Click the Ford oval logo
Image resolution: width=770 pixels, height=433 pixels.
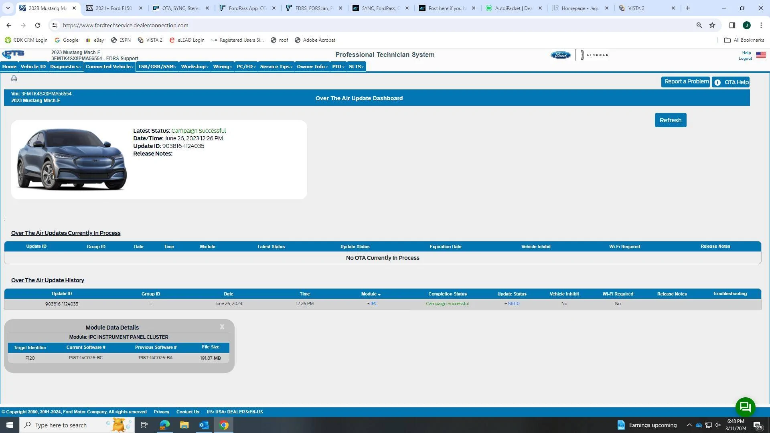point(561,55)
